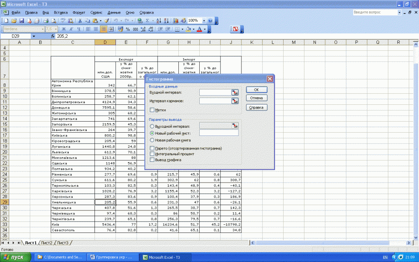The width and height of the screenshot is (419, 262).
Task: Click OK in the Гистограмма dialog
Action: (x=257, y=90)
